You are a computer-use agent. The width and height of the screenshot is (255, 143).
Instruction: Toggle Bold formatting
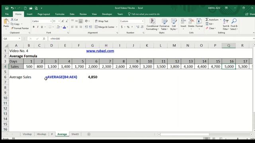click(x=33, y=27)
